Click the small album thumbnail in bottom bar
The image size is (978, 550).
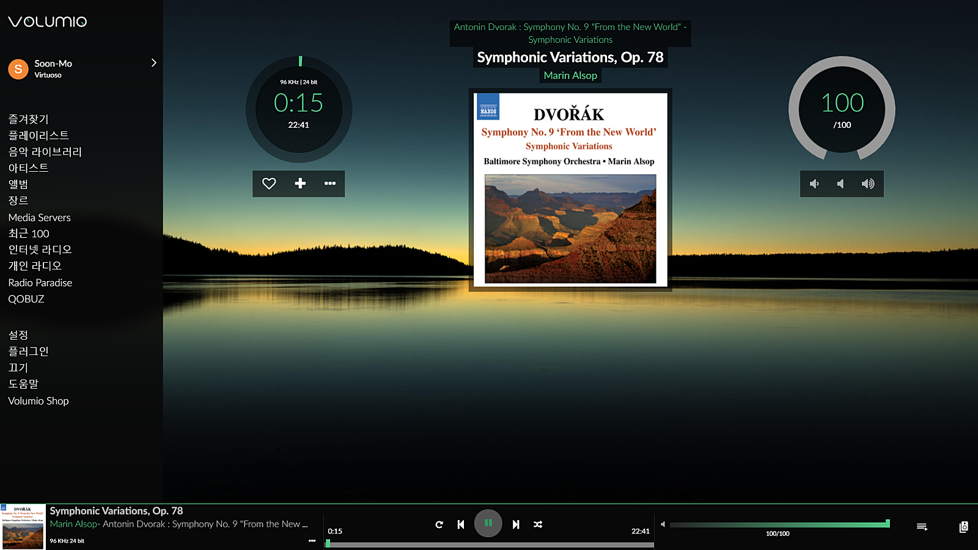pos(23,527)
